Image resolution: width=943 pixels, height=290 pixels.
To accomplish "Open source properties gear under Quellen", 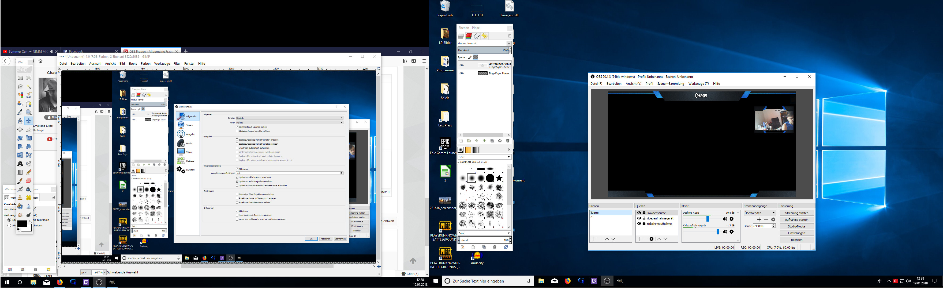I will (652, 239).
